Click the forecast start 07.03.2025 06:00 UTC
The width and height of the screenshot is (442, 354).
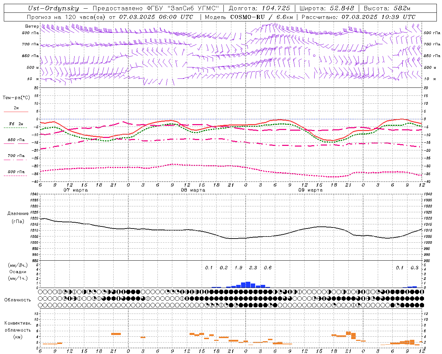(x=156, y=17)
